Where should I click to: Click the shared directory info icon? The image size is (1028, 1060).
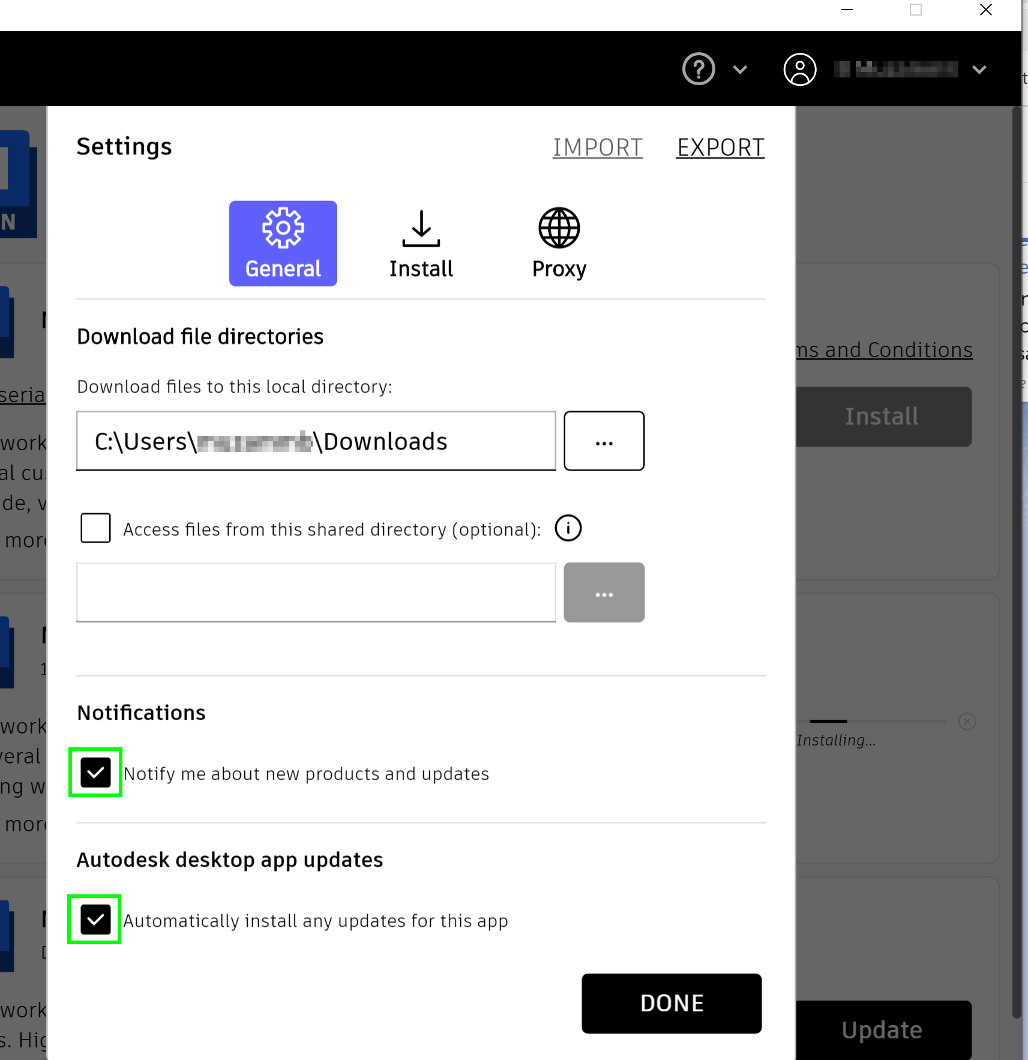coord(568,528)
